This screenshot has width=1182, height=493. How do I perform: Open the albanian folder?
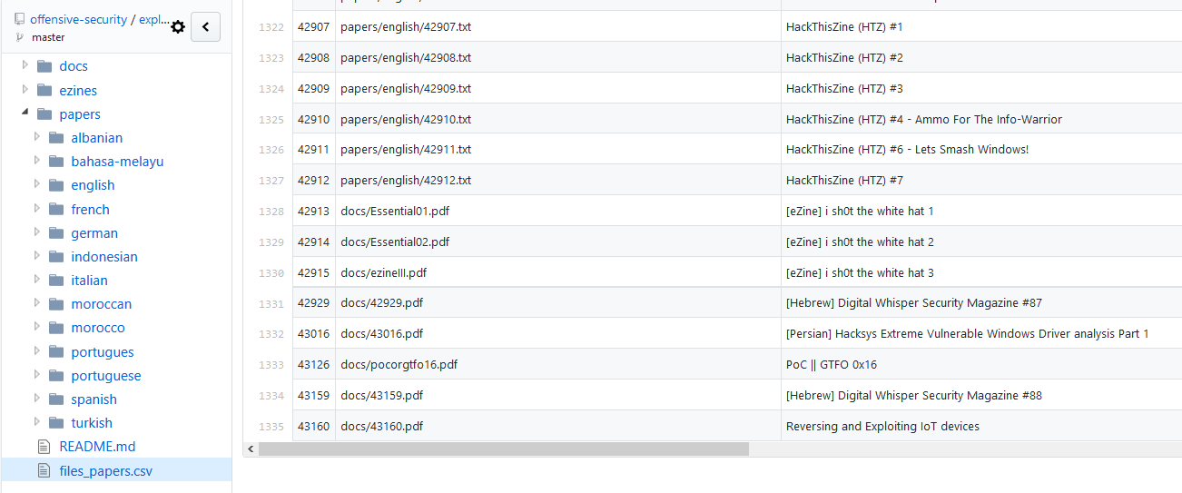point(97,138)
